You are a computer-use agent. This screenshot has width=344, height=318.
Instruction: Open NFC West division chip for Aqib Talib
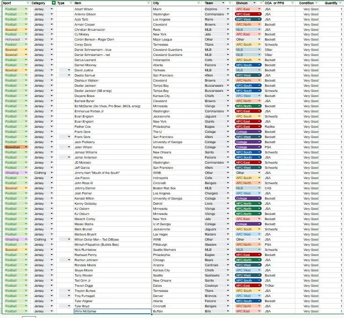(x=248, y=19)
